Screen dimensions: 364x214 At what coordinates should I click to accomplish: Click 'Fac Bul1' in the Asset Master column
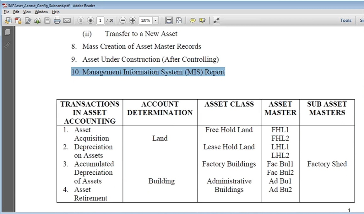click(x=280, y=164)
